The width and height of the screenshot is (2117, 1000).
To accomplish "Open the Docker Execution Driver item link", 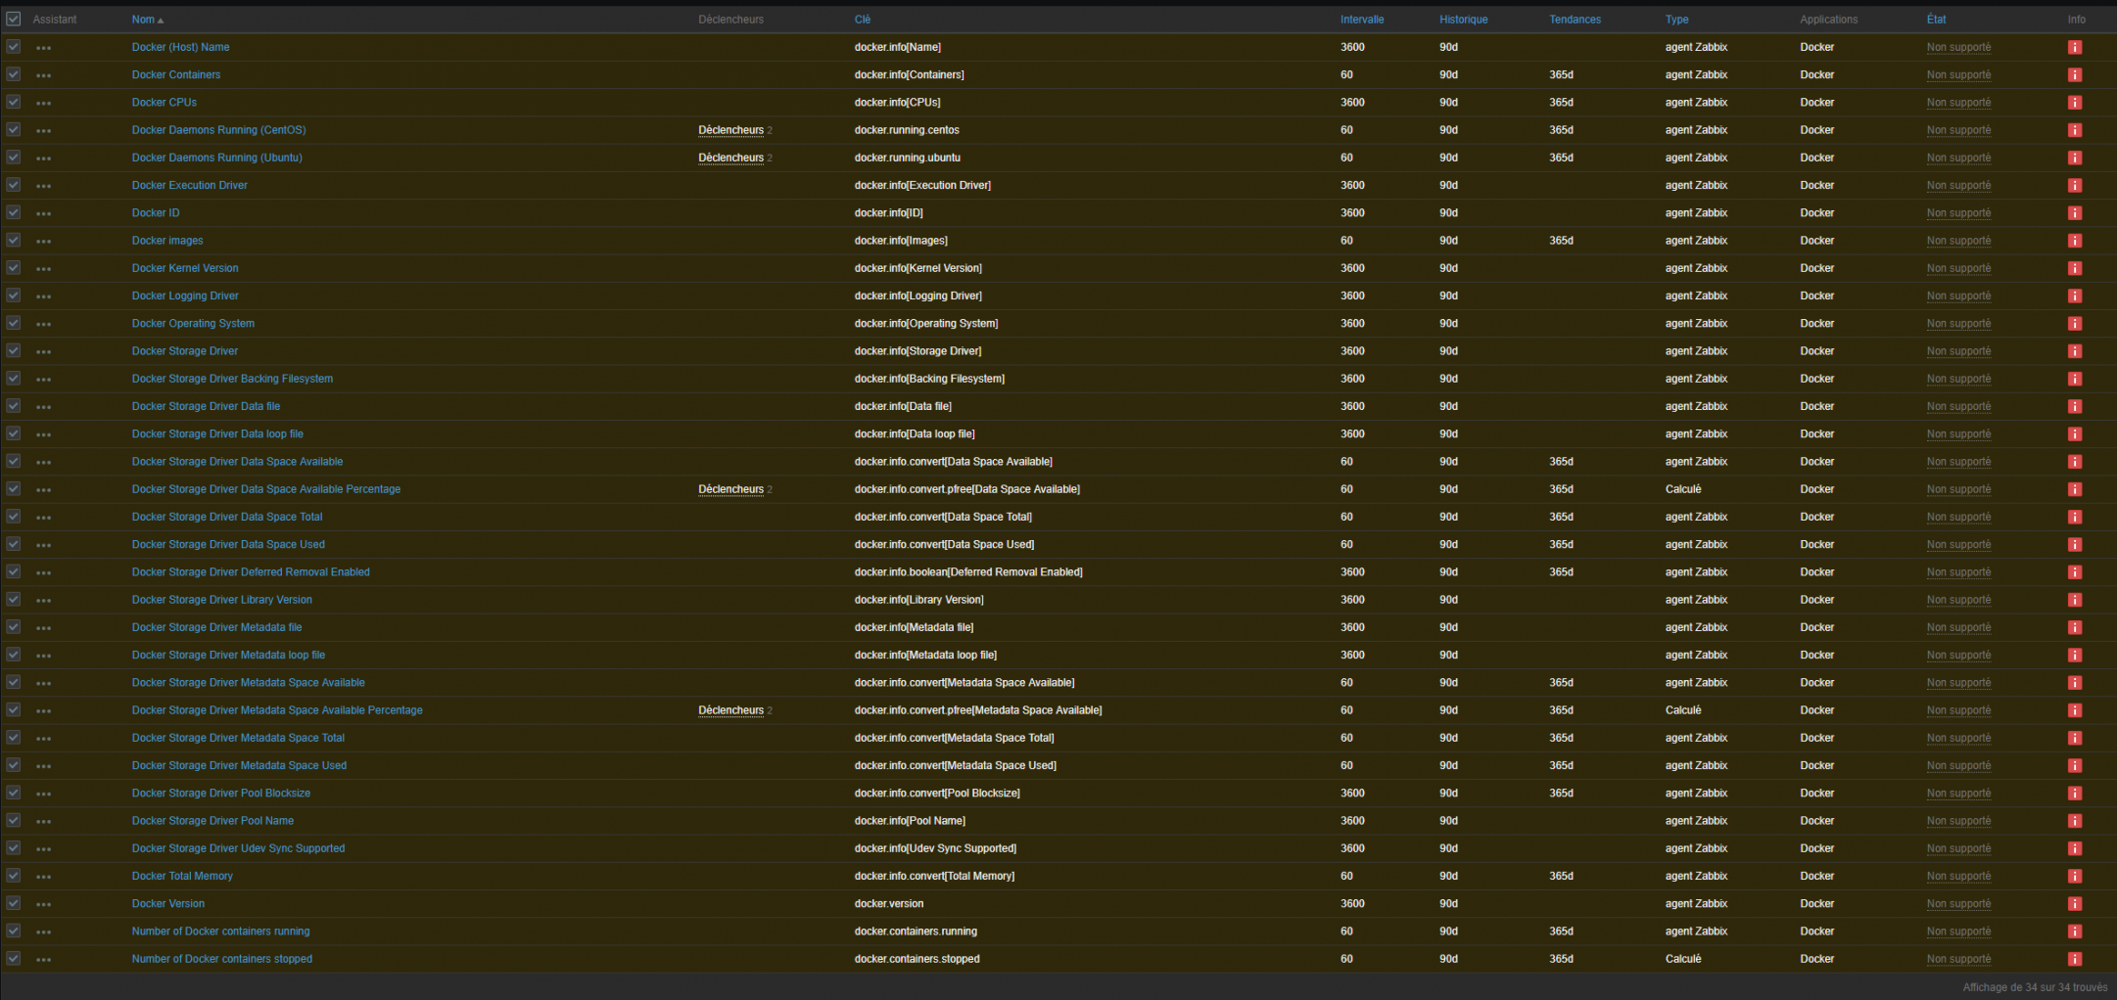I will point(190,185).
